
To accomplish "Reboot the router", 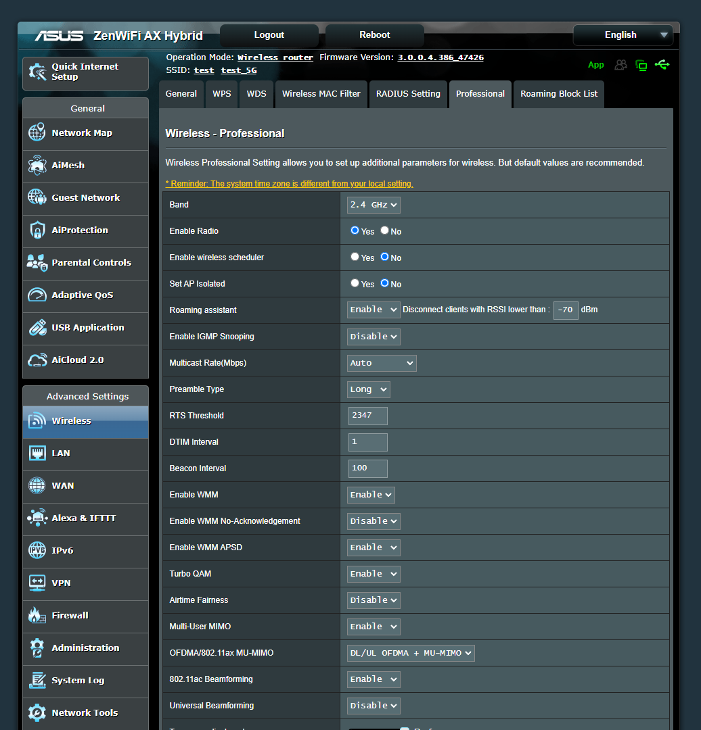I will click(374, 34).
